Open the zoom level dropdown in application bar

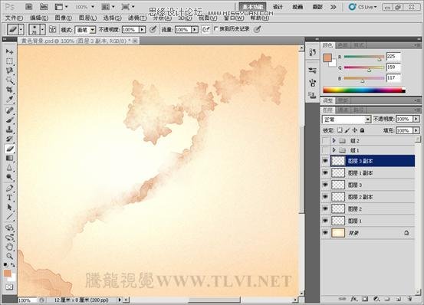(x=93, y=7)
